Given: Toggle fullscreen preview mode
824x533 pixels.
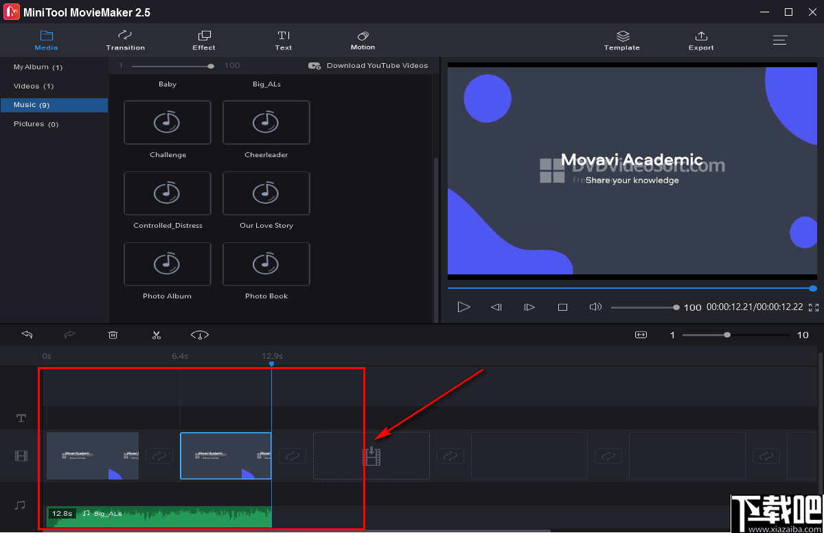Looking at the screenshot, I should [x=813, y=307].
